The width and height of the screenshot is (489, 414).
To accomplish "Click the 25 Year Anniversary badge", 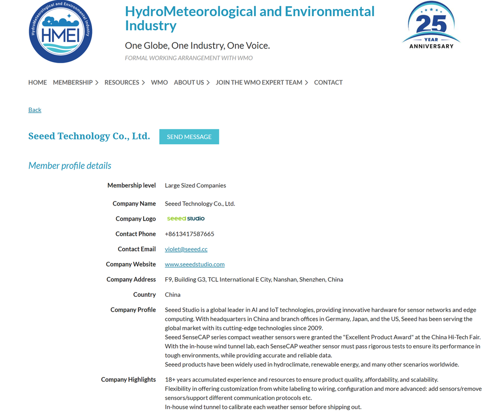I will 431,25.
